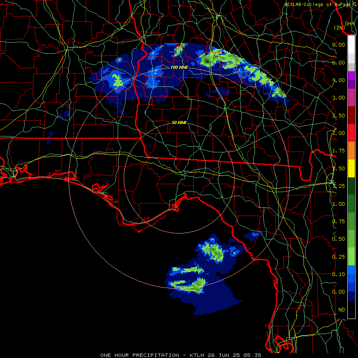Select the 1.50 legend value
Screen dimensions: 358x358
tap(339, 169)
